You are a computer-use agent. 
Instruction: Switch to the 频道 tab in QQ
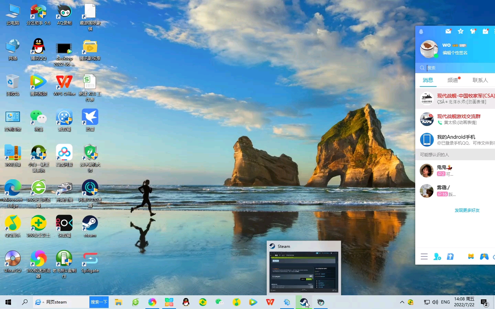pyautogui.click(x=453, y=80)
